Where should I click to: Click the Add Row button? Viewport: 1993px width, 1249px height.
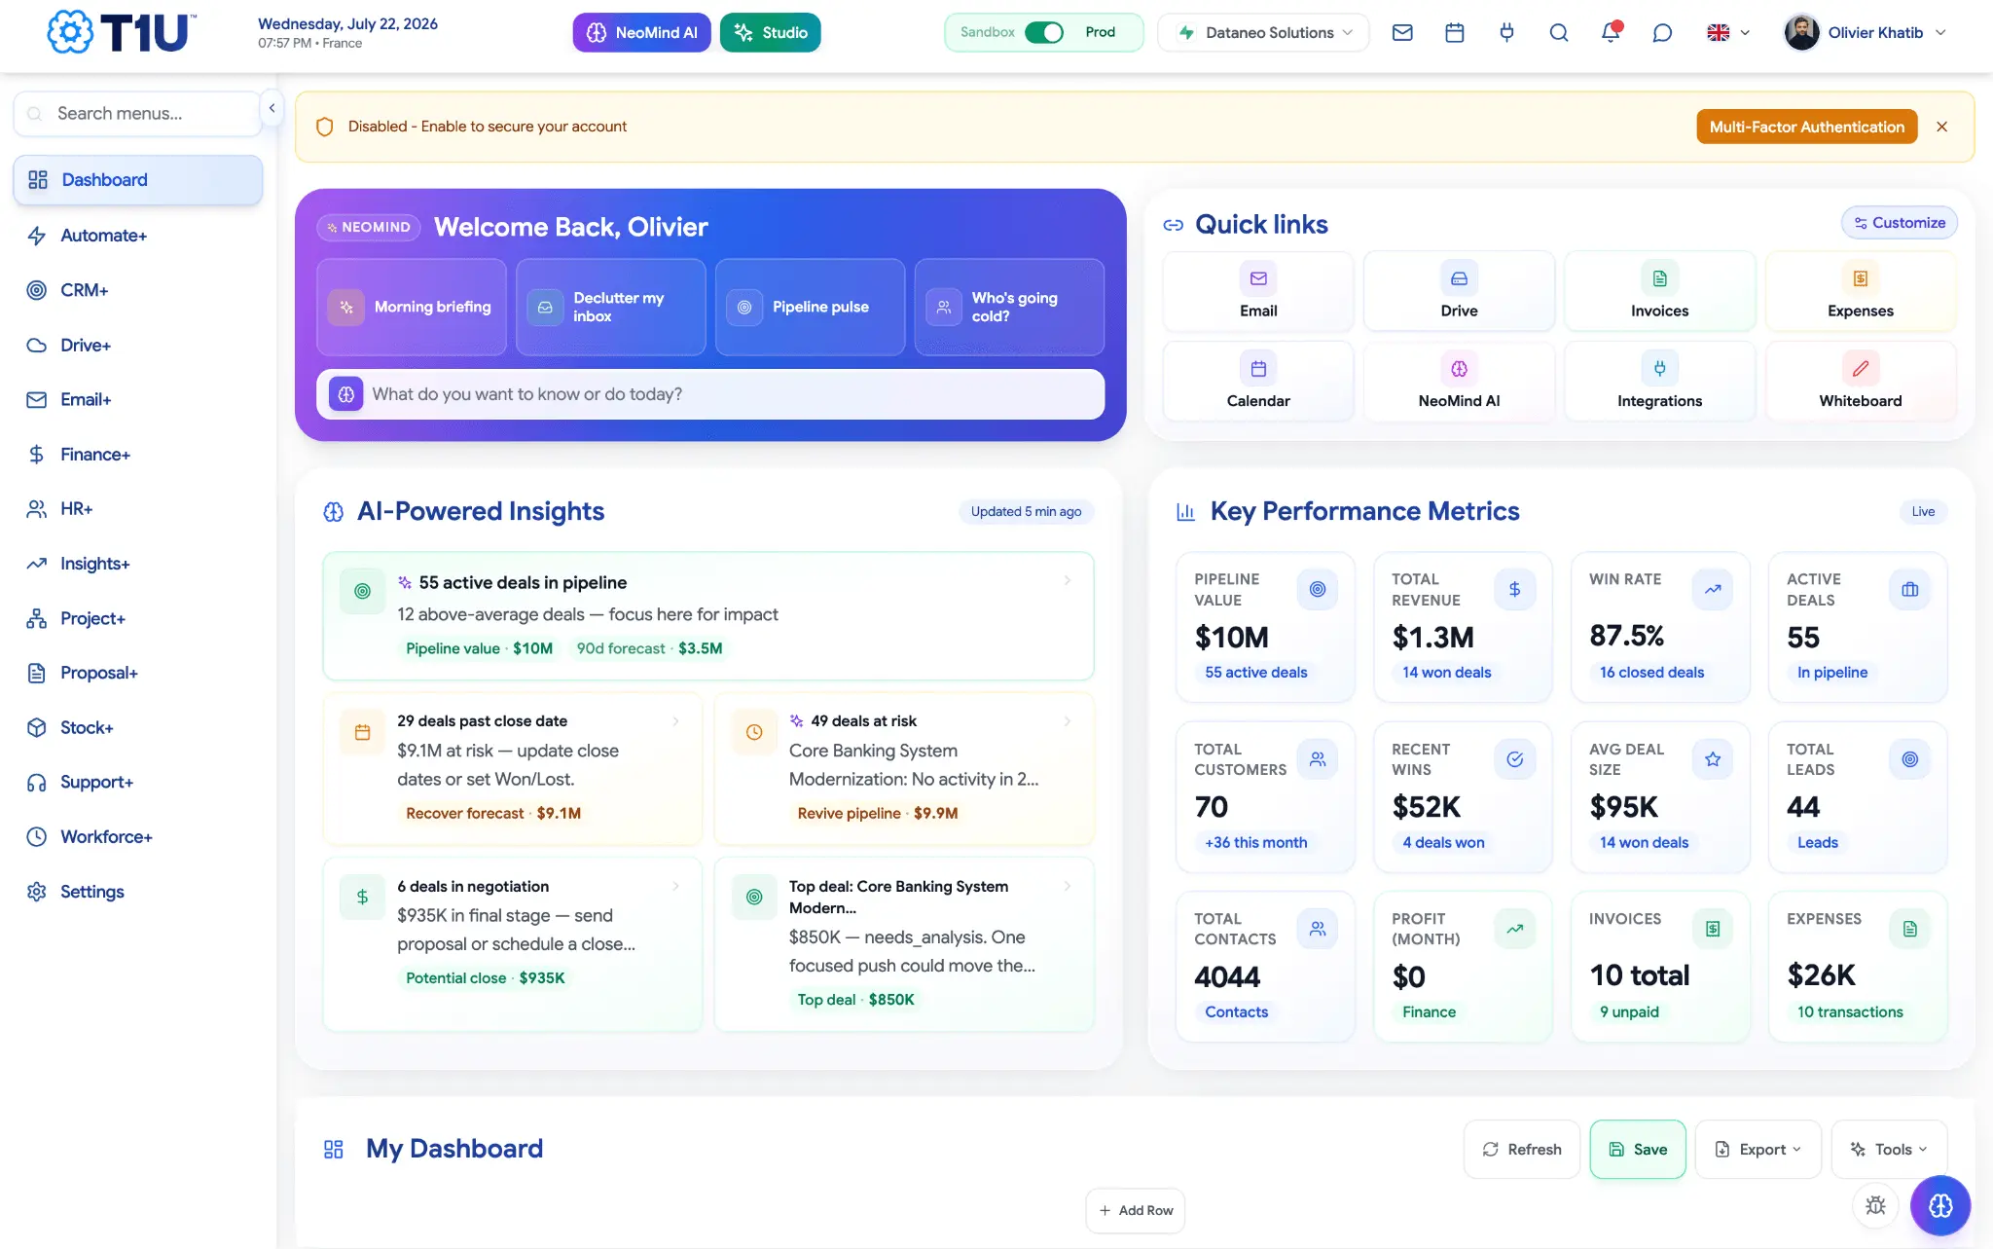(x=1135, y=1211)
